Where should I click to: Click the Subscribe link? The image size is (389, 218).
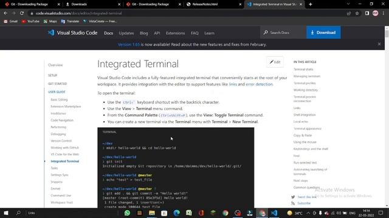304,203
